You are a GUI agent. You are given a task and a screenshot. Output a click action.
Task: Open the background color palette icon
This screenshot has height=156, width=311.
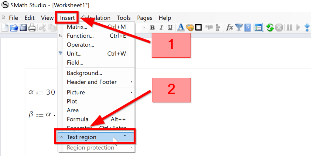(x=190, y=28)
